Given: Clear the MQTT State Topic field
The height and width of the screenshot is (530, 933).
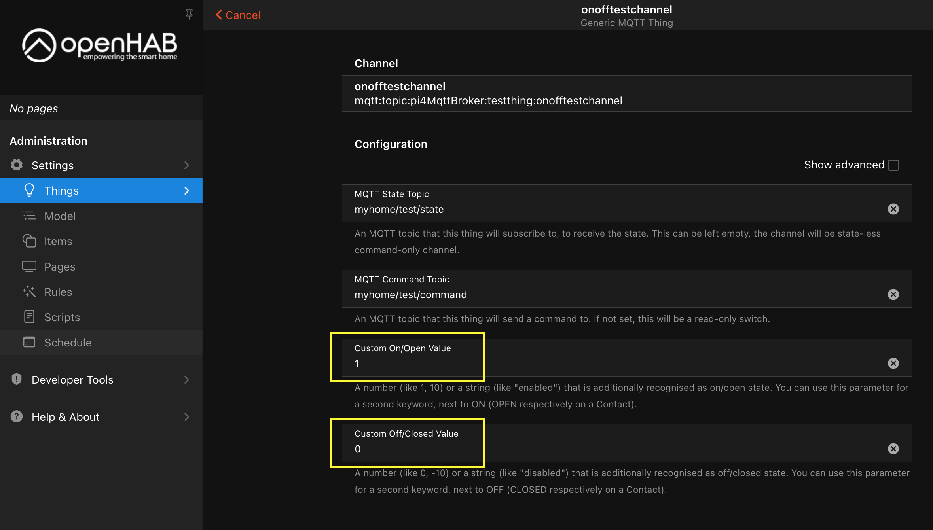Looking at the screenshot, I should [x=893, y=209].
